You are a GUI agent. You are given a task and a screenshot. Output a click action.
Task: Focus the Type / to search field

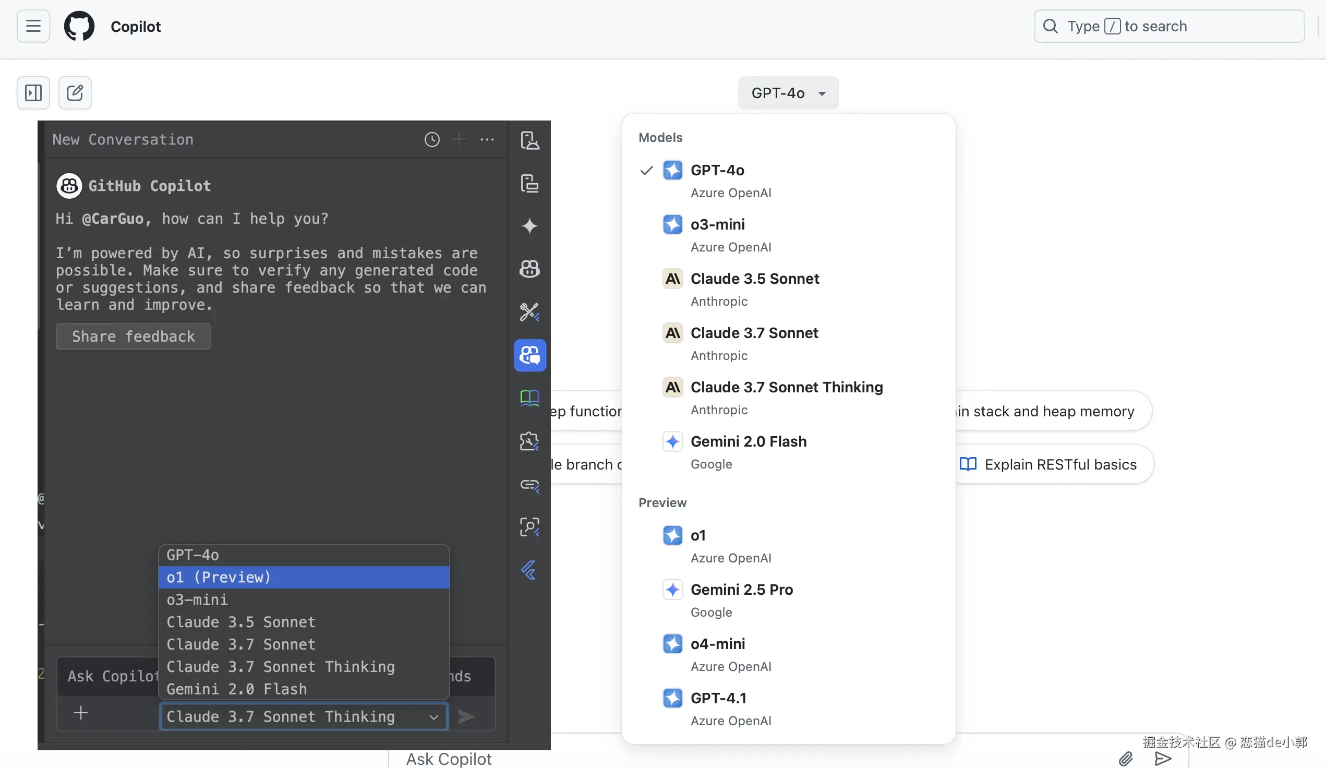pos(1168,26)
